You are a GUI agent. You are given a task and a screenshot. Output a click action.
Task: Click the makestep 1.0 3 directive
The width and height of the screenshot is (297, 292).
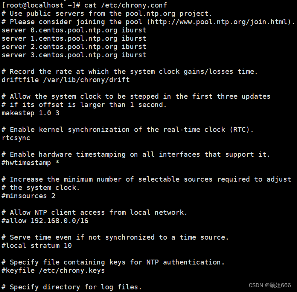pos(30,113)
